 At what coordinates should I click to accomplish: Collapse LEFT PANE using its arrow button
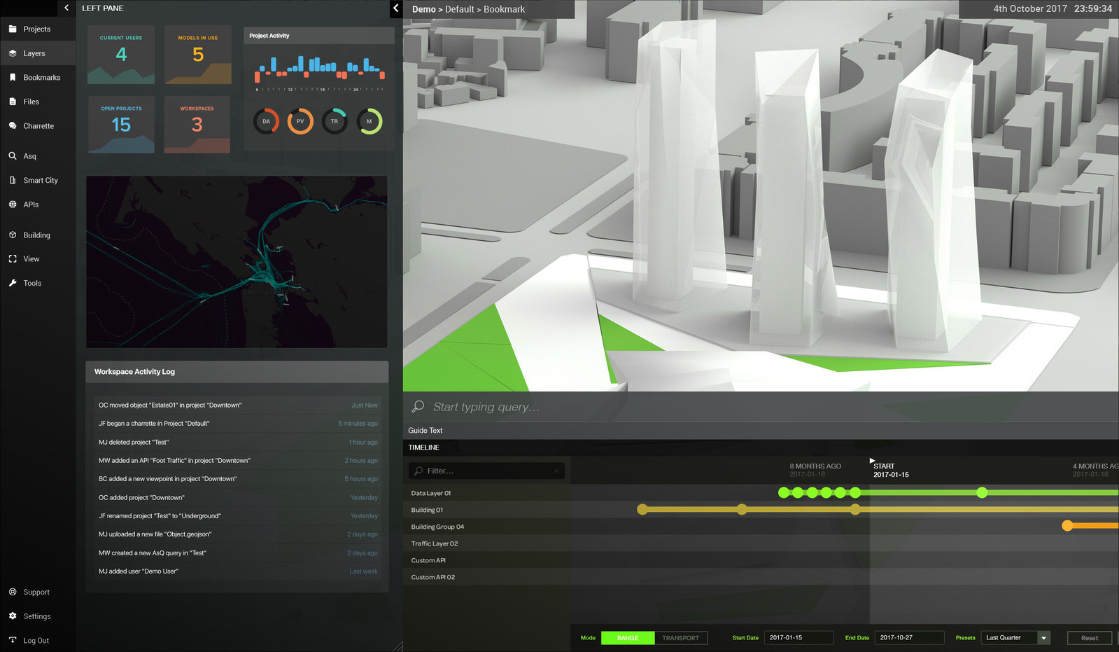pyautogui.click(x=395, y=8)
